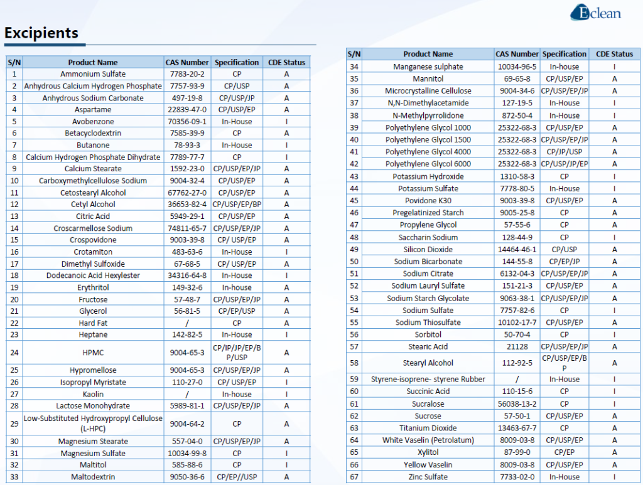Select the Magnesium Stearate name
Viewport: 643px width, 485px height.
93,442
